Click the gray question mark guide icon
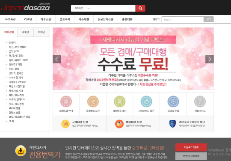The width and height of the screenshot is (231, 161). [200, 101]
